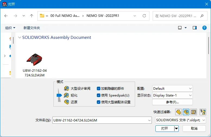Click the 参考(F)... button
Screen dimensions: 211x137
tap(172, 102)
